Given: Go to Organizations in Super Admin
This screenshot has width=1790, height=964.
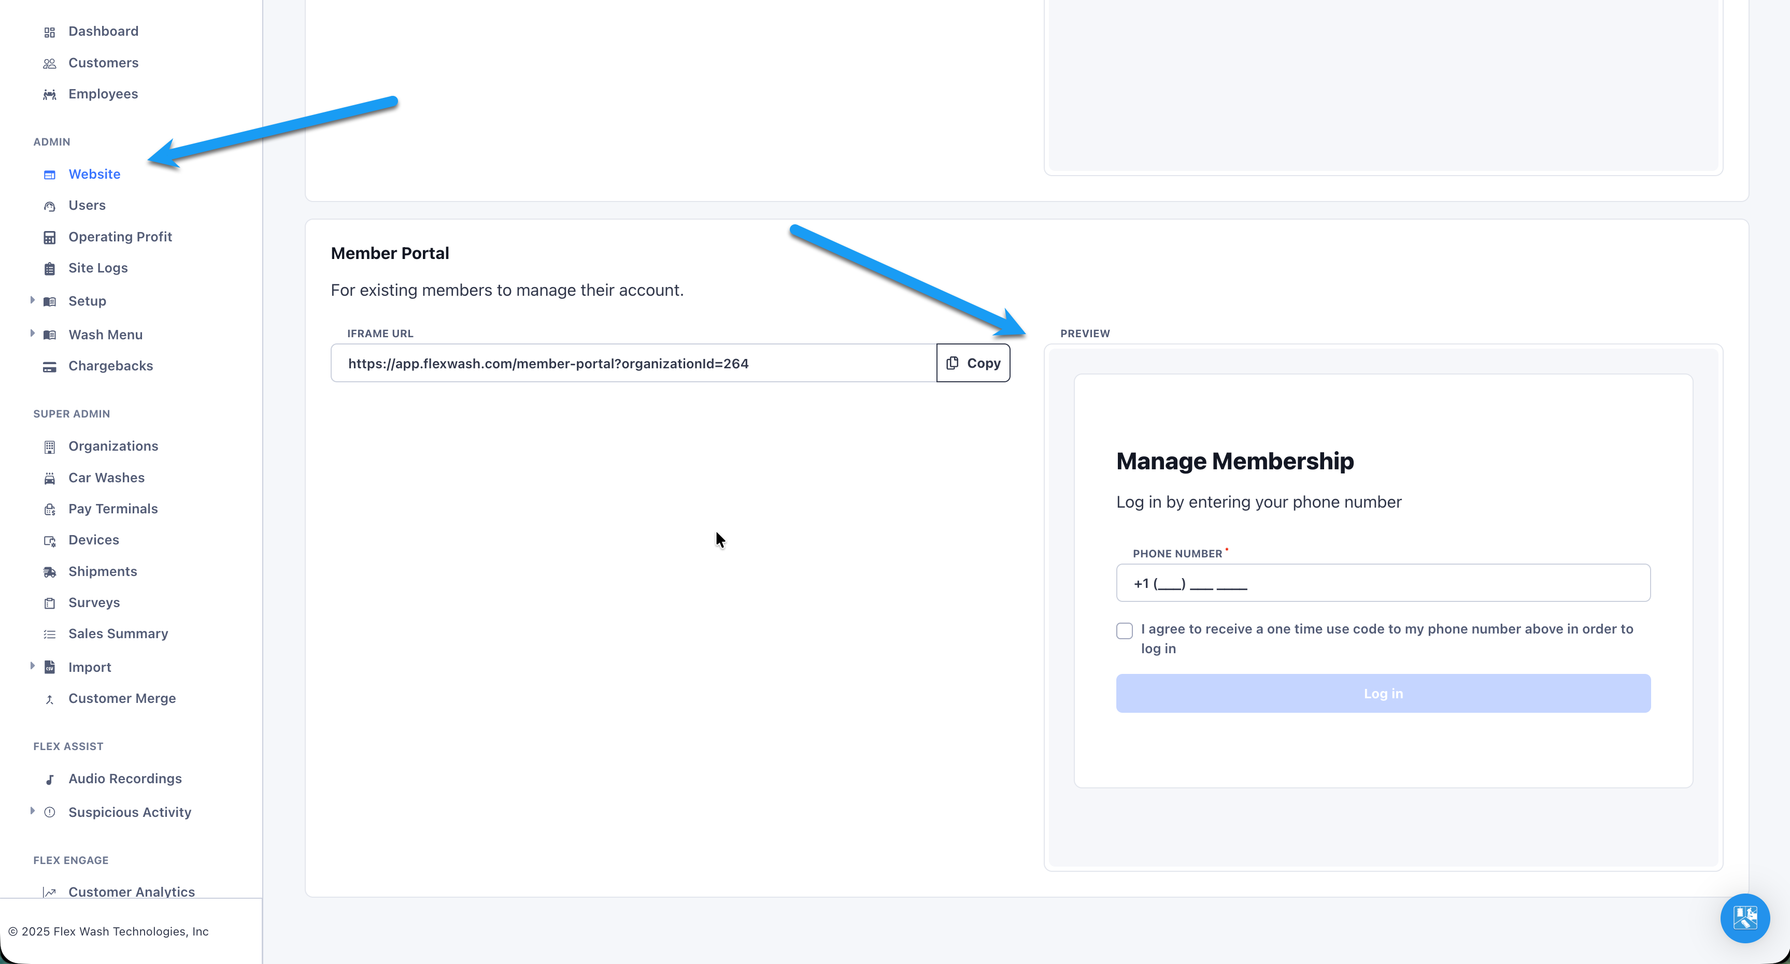Looking at the screenshot, I should 112,446.
